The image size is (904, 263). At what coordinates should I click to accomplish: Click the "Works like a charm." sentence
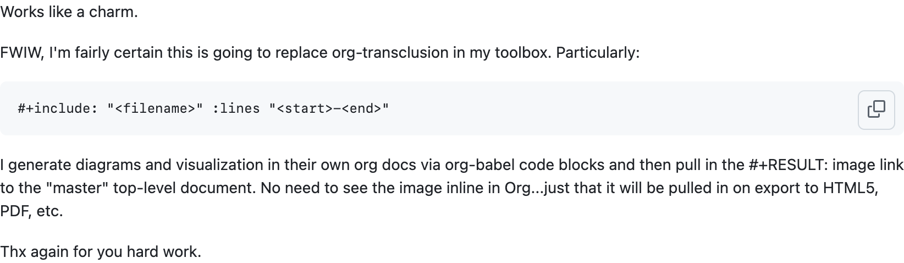(x=69, y=12)
